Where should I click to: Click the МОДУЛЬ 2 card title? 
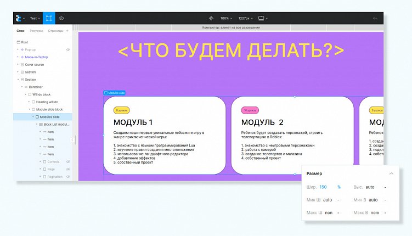(262, 122)
